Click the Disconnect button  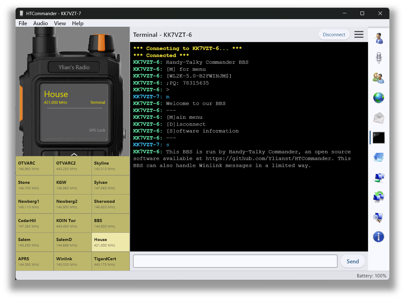point(334,35)
